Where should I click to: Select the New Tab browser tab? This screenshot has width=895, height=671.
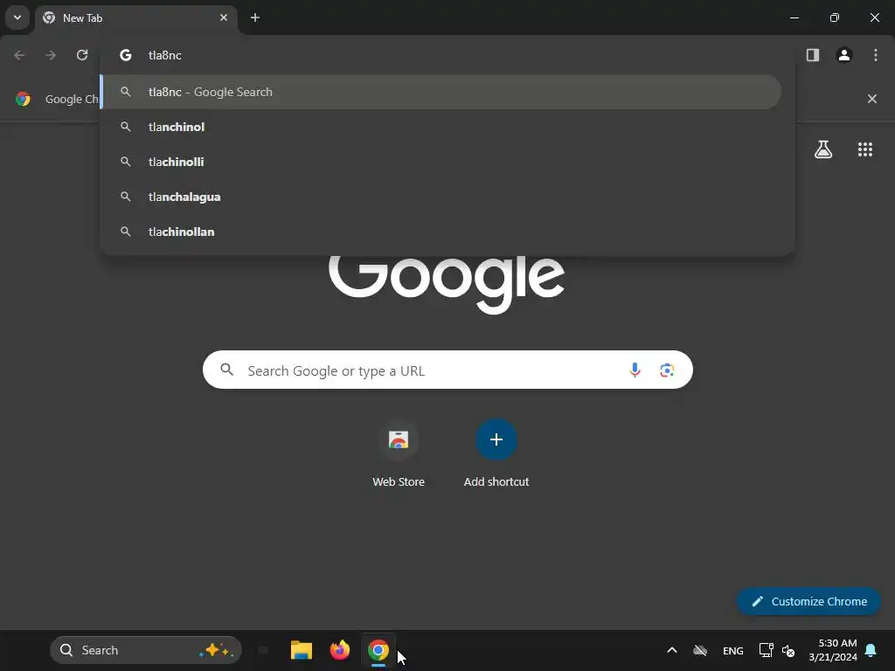coord(137,18)
